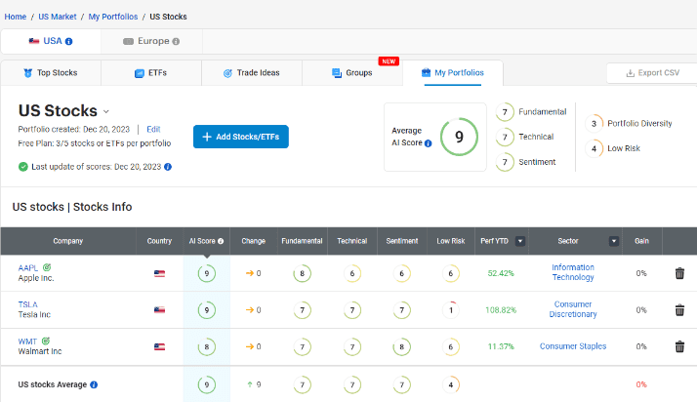Image resolution: width=697 pixels, height=402 pixels.
Task: Open the Trade Ideas tab
Action: pyautogui.click(x=252, y=73)
